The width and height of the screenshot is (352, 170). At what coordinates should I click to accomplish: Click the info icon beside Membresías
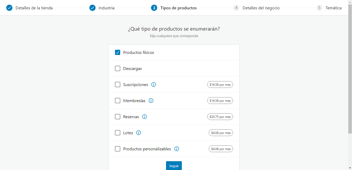[x=151, y=101]
